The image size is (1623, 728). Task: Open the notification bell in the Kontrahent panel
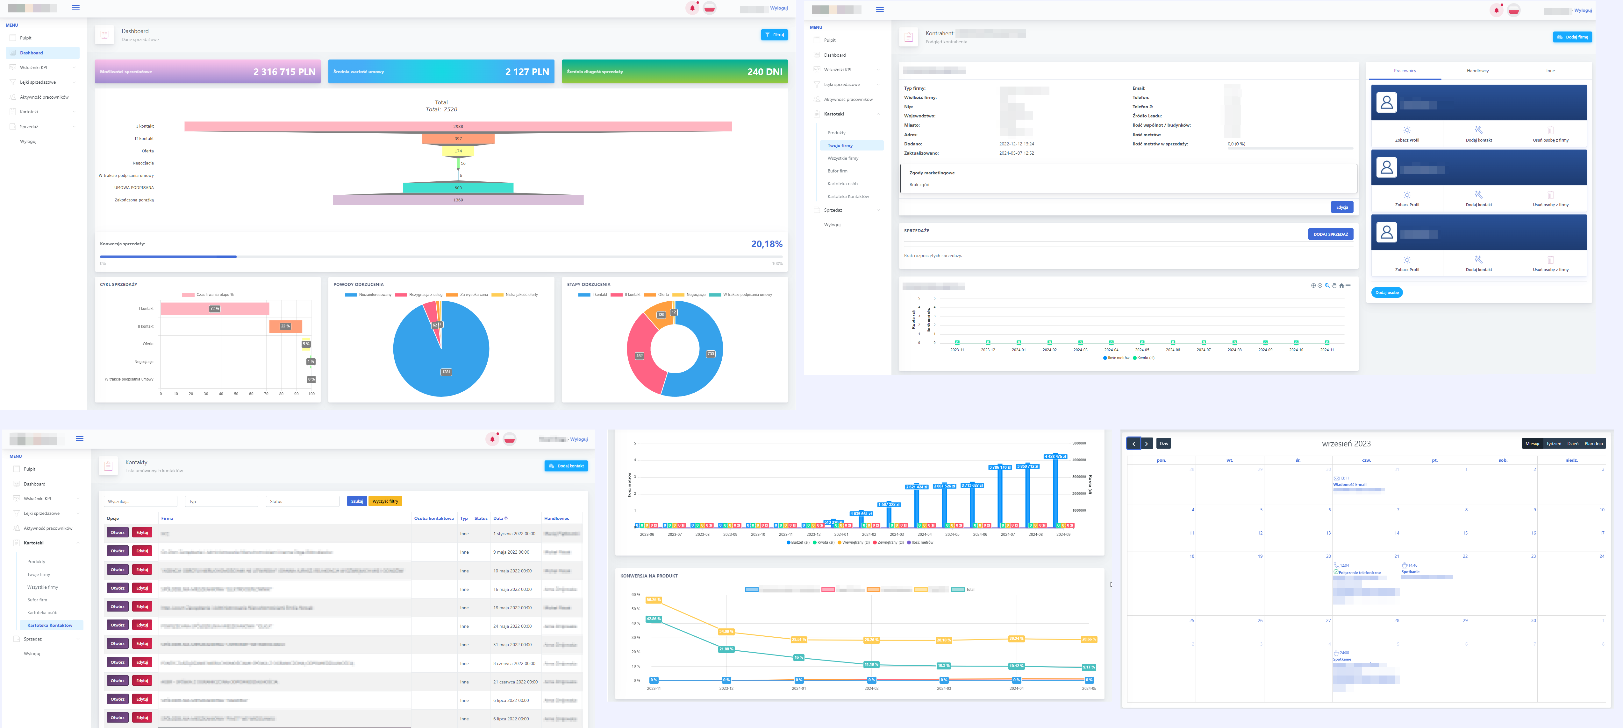[1496, 10]
